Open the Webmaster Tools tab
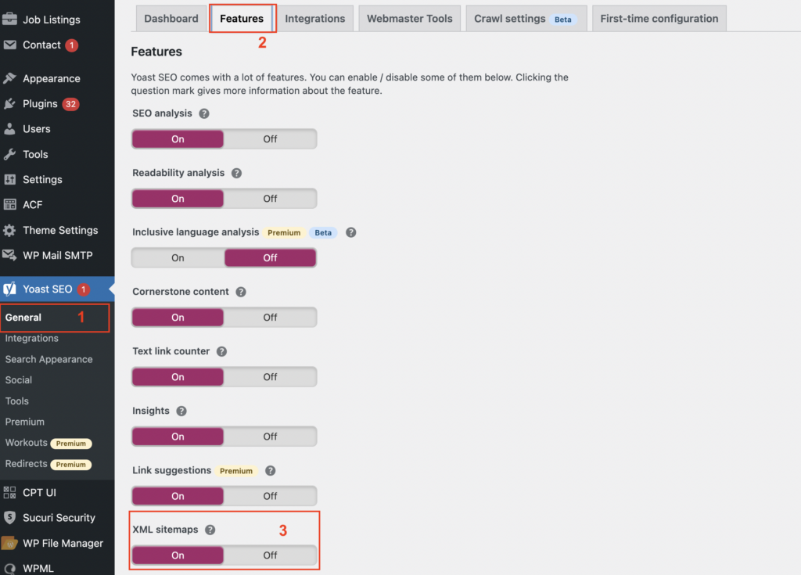 pos(409,19)
